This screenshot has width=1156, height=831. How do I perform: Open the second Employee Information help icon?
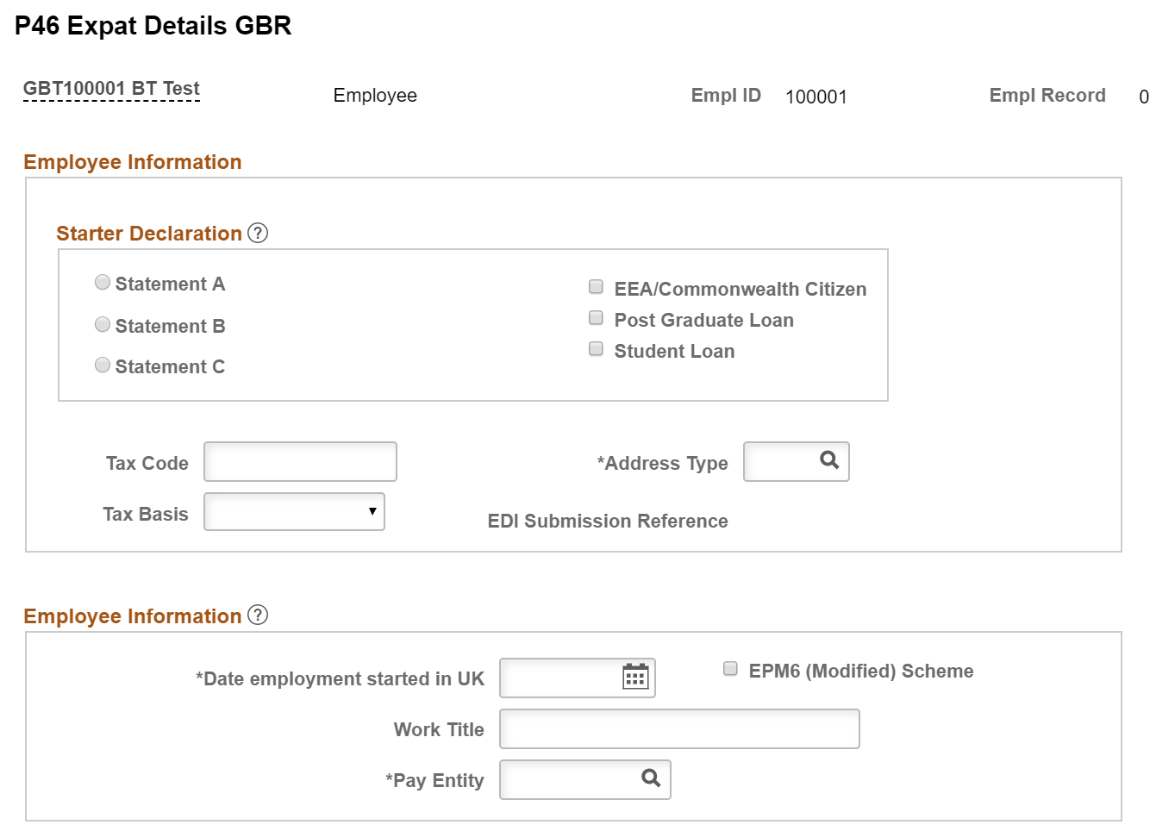pyautogui.click(x=258, y=615)
